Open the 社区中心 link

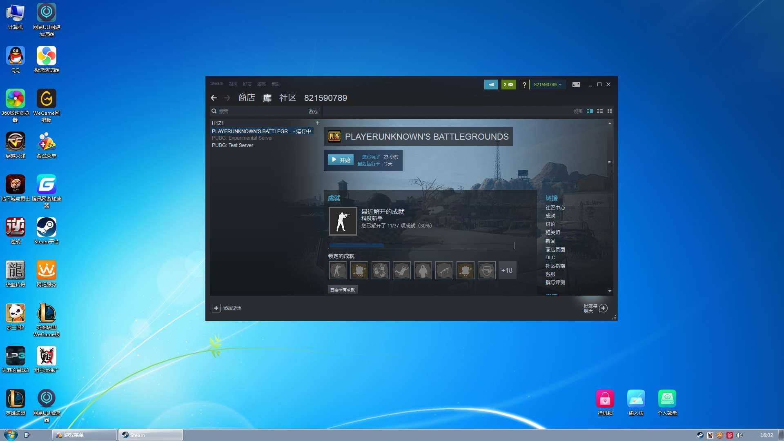click(x=555, y=207)
